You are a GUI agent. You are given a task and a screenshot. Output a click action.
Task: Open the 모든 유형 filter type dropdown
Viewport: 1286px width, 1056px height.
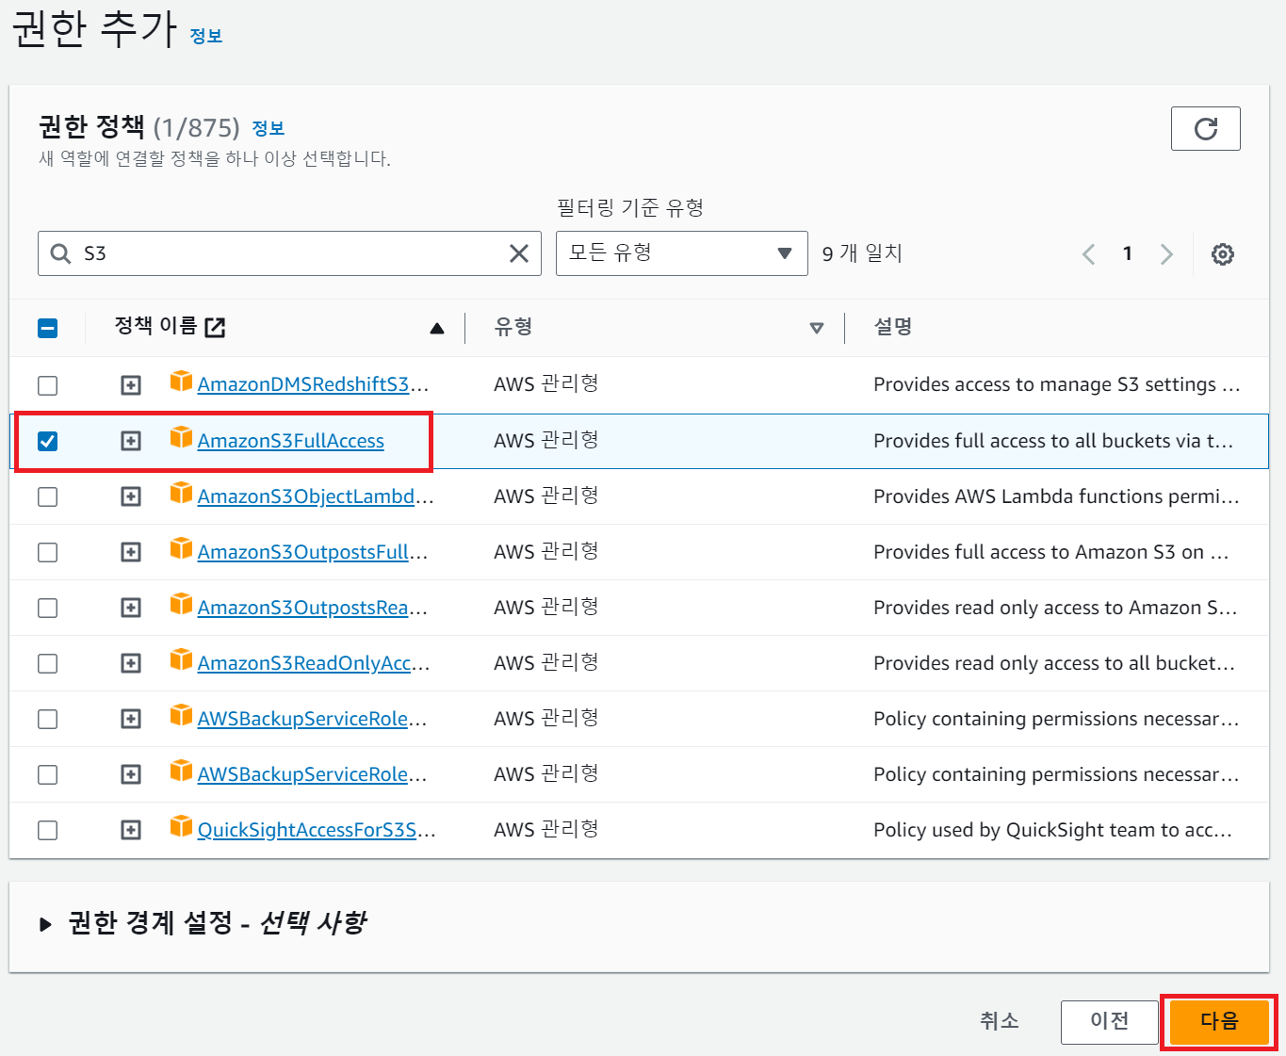[x=681, y=253]
